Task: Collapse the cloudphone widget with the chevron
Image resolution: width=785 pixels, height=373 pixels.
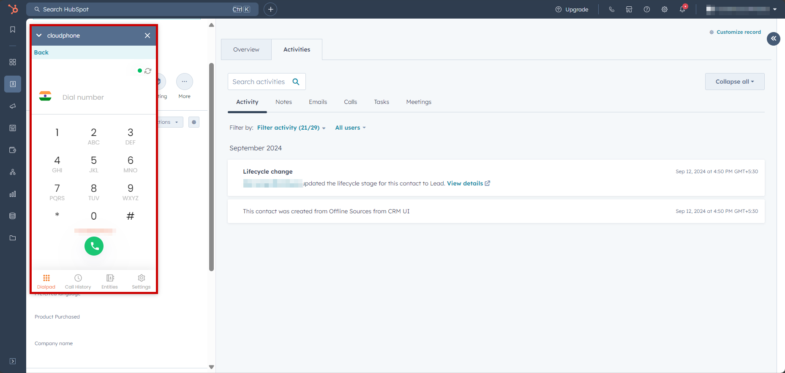Action: [39, 35]
